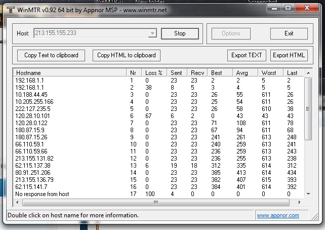The width and height of the screenshot is (325, 230).
Task: Open the www.appnor.com link
Action: [278, 215]
